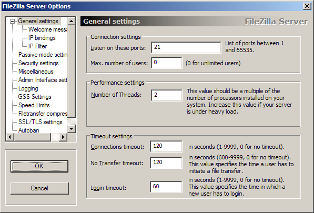This screenshot has height=213, width=314.
Task: Click the tree scroll up arrow
Action: pos(72,21)
